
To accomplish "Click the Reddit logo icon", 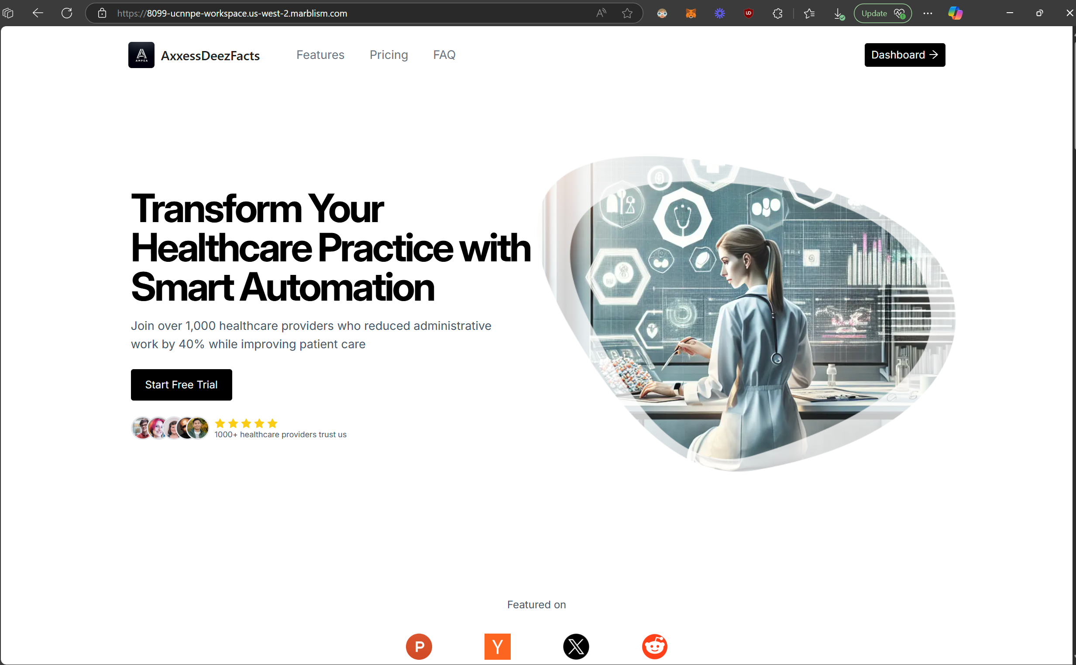I will click(x=654, y=646).
